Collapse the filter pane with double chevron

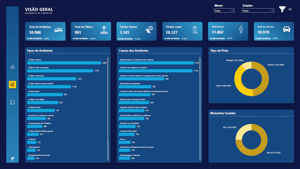(290, 9)
